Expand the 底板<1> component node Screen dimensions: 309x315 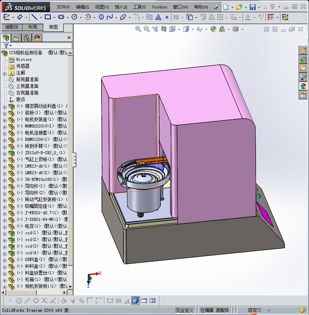[4, 114]
